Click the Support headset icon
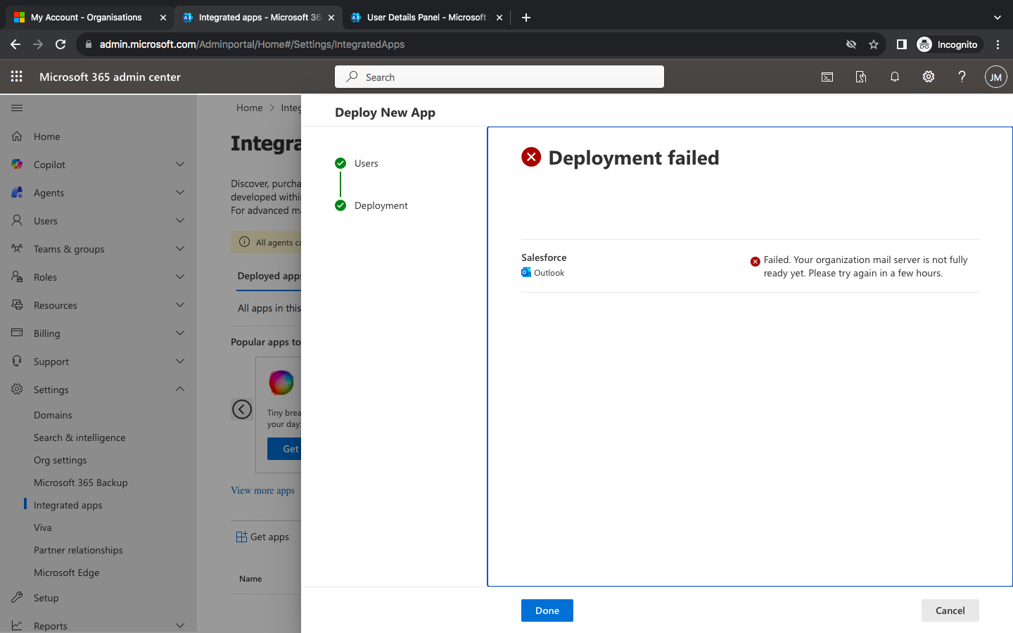Image resolution: width=1013 pixels, height=633 pixels. [17, 361]
